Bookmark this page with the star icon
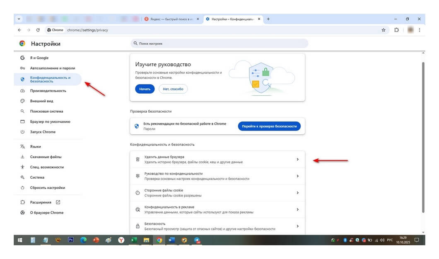The image size is (439, 259). 384,30
